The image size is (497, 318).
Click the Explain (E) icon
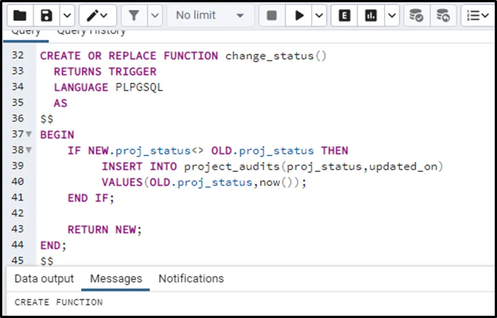pos(344,16)
